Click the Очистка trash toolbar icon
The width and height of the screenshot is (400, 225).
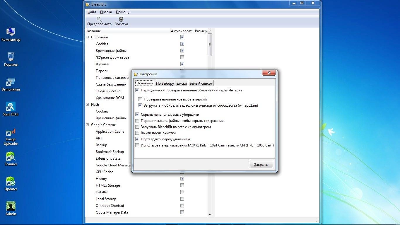pyautogui.click(x=121, y=19)
